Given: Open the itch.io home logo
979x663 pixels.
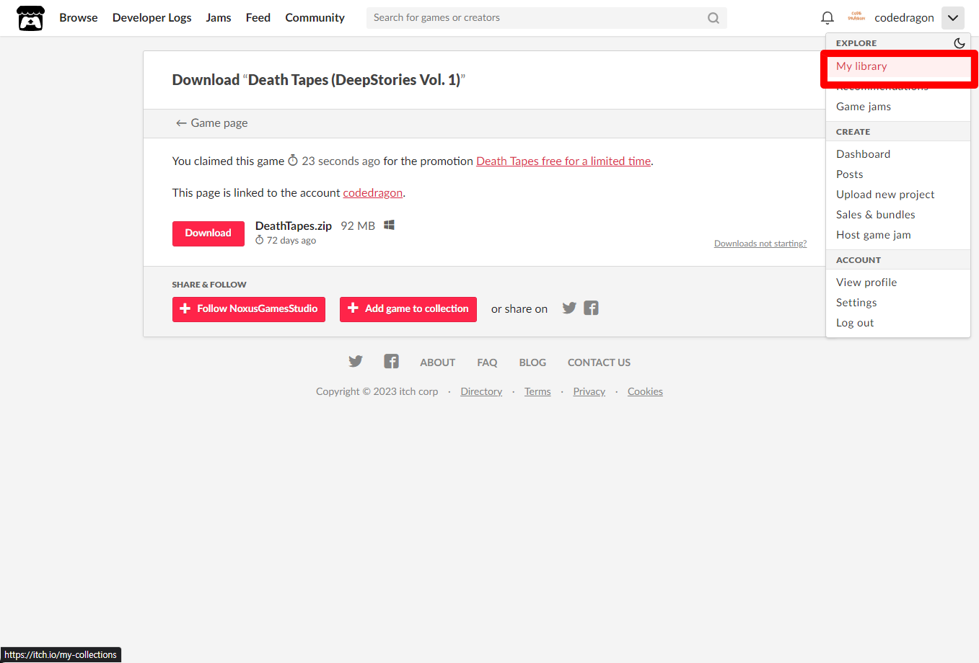Looking at the screenshot, I should click(x=30, y=18).
